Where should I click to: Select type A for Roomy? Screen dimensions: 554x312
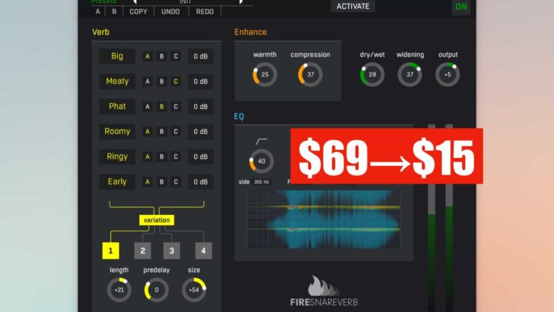(x=147, y=131)
